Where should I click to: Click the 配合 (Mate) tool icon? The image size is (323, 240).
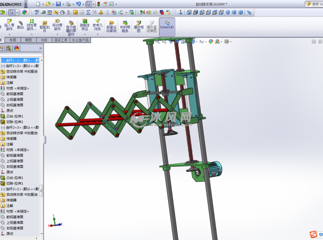click(x=20, y=25)
